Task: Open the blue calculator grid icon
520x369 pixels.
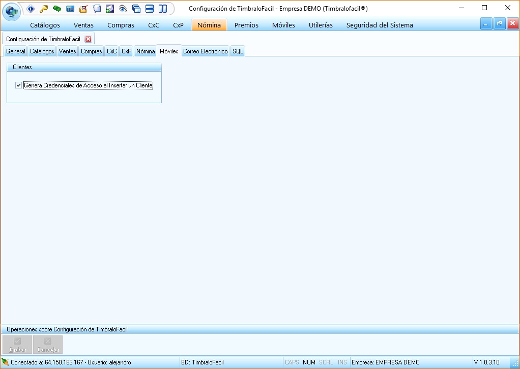Action: click(70, 9)
